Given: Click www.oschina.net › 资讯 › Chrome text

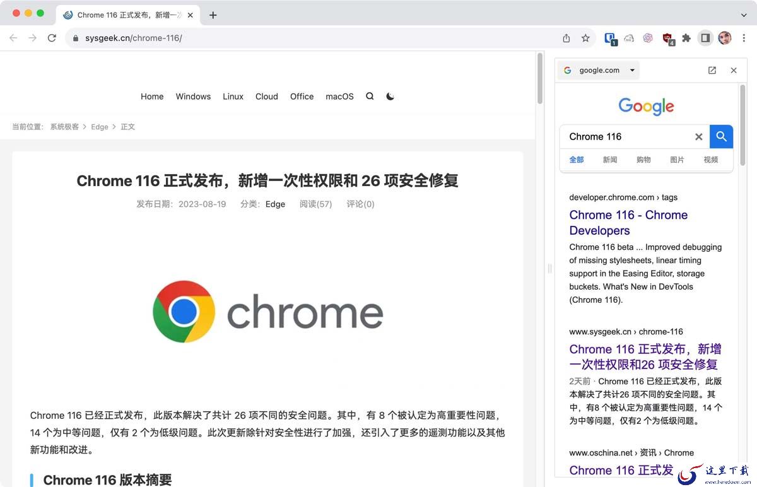Looking at the screenshot, I should 631,452.
